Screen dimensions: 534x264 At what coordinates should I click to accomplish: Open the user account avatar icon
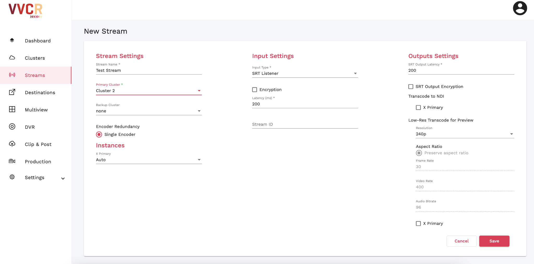pos(520,8)
